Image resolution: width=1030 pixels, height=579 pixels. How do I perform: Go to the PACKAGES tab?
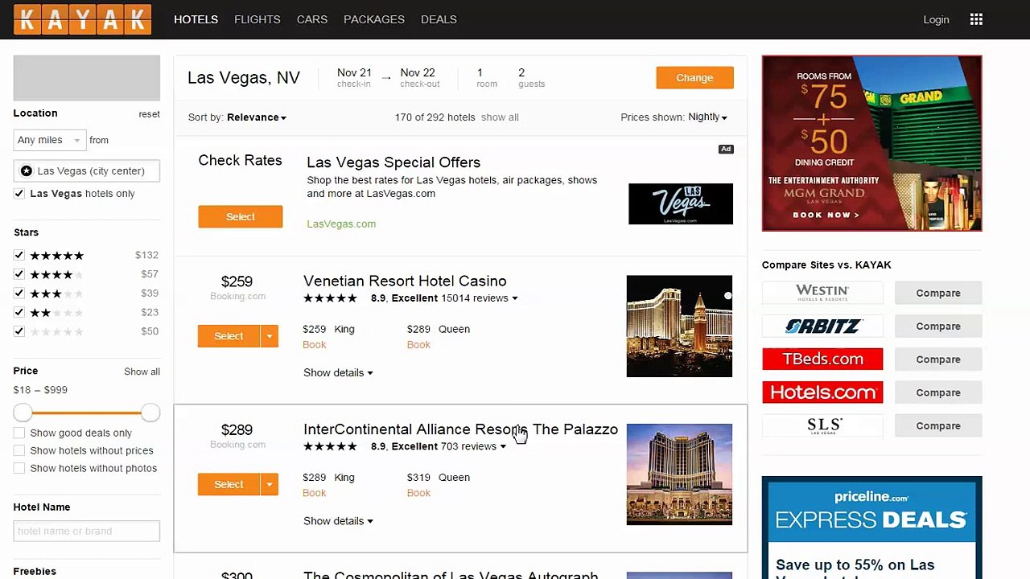tap(374, 19)
